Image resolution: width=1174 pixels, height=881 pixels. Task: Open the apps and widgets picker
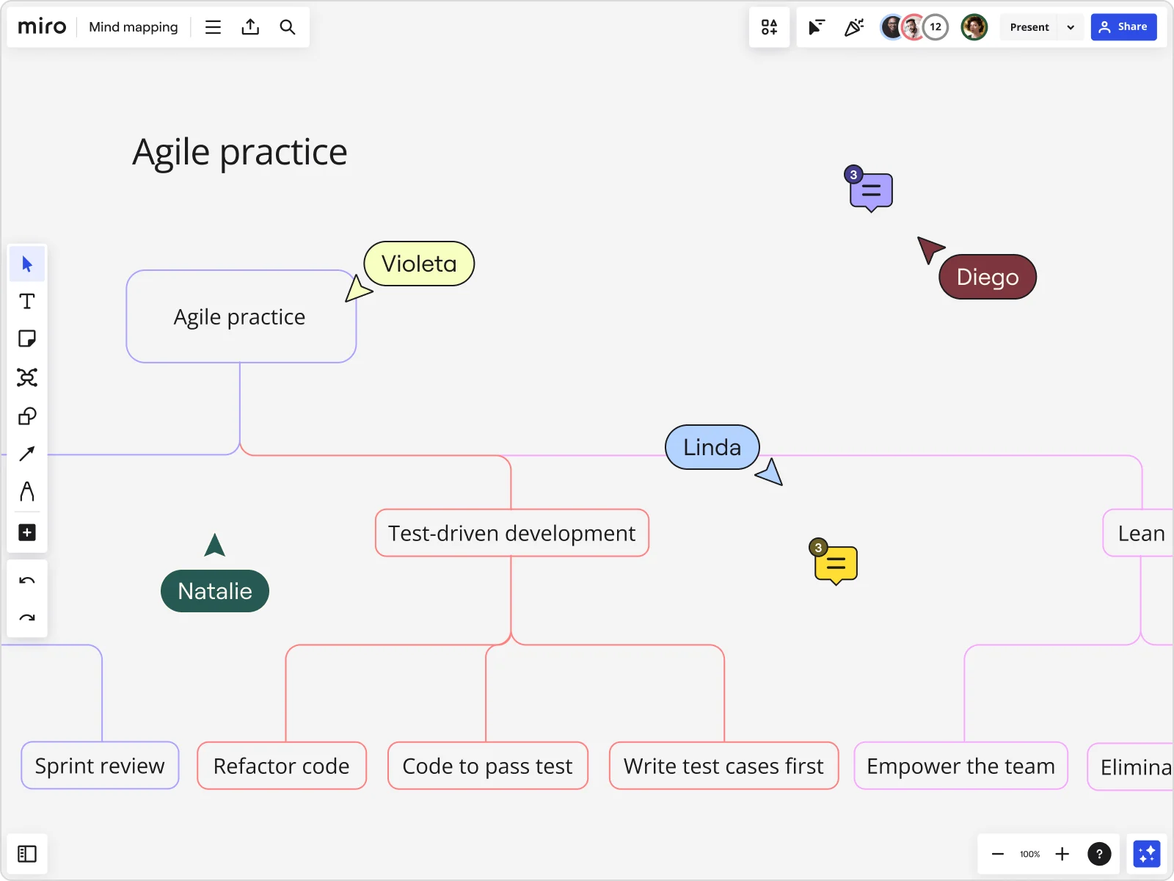tap(770, 26)
